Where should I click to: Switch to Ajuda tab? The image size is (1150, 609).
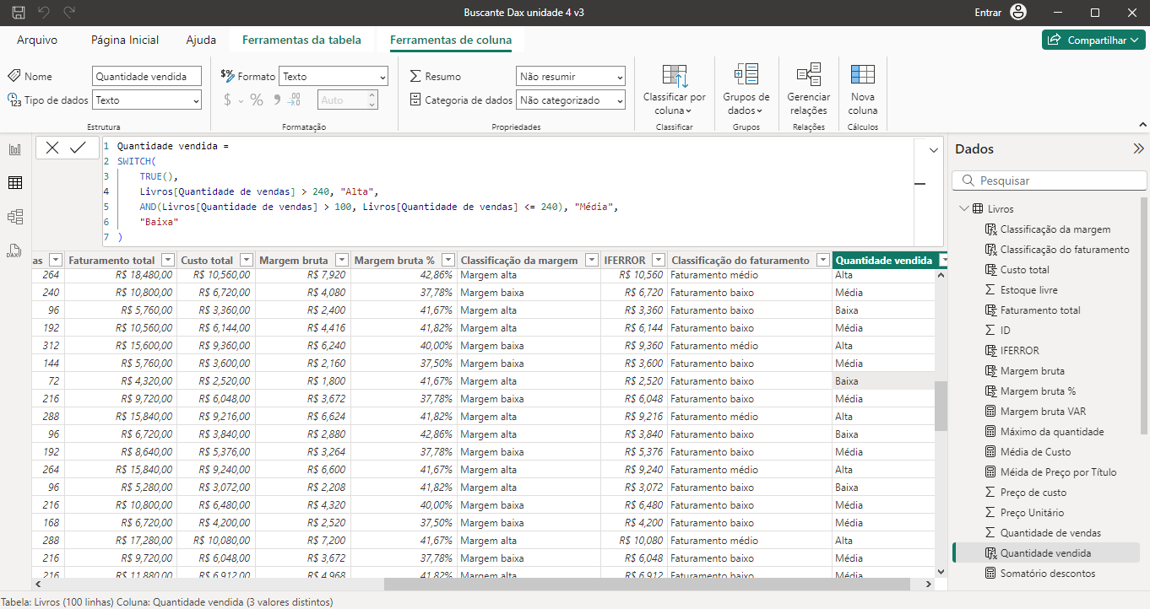201,40
